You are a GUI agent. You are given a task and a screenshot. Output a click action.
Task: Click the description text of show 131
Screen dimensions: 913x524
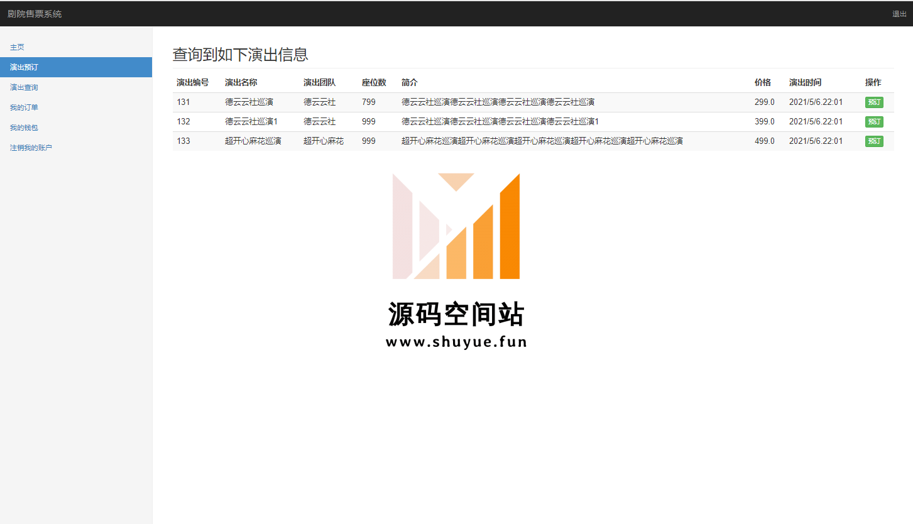point(498,102)
